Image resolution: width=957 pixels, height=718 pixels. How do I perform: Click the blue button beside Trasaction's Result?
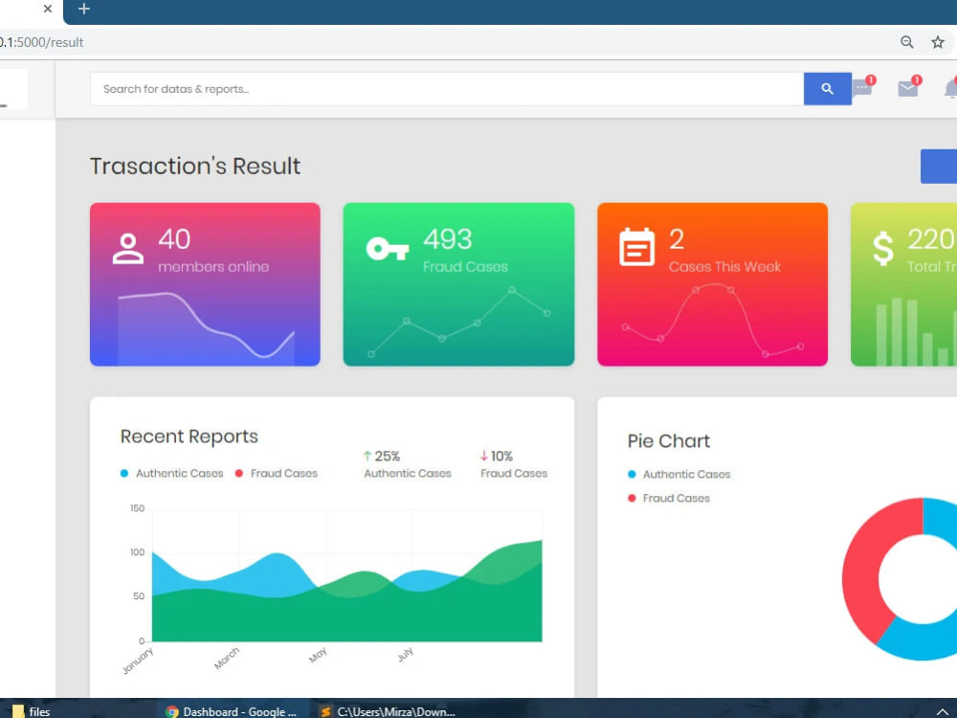[939, 166]
